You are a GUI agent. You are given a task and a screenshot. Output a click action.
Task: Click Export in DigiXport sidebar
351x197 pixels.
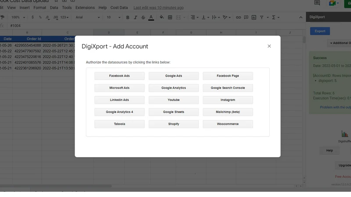click(x=320, y=31)
